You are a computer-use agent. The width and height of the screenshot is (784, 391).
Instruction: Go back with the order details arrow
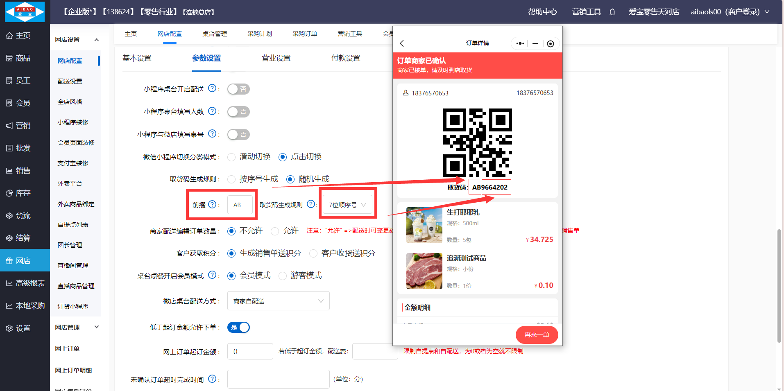[402, 43]
